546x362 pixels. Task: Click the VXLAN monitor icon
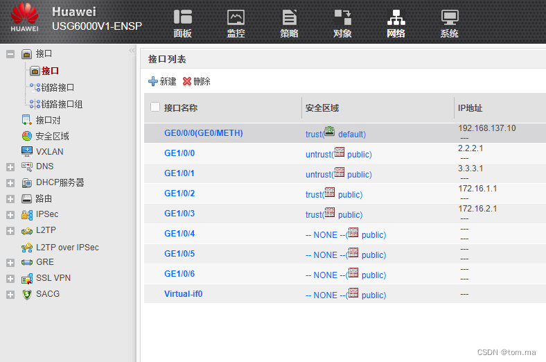coord(27,152)
